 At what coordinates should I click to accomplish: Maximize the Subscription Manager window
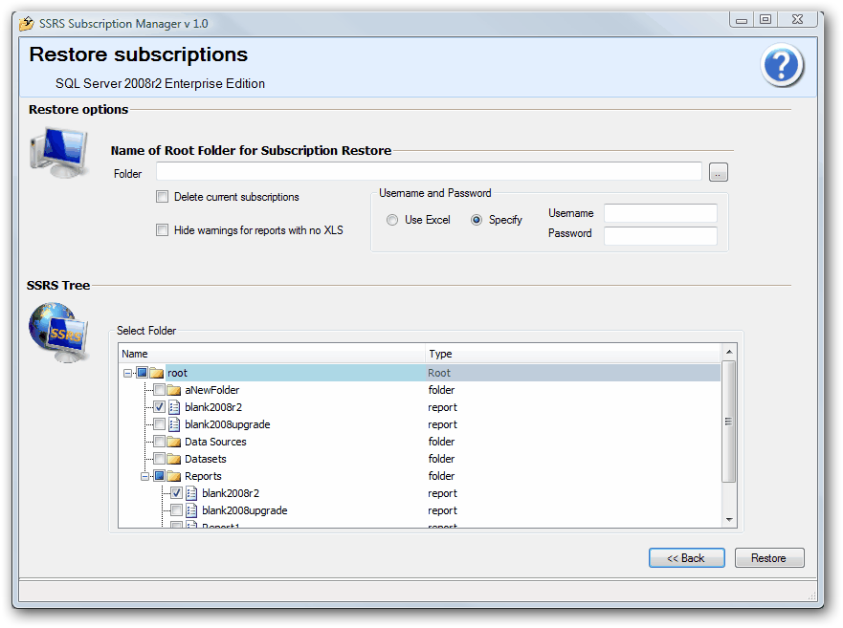765,20
